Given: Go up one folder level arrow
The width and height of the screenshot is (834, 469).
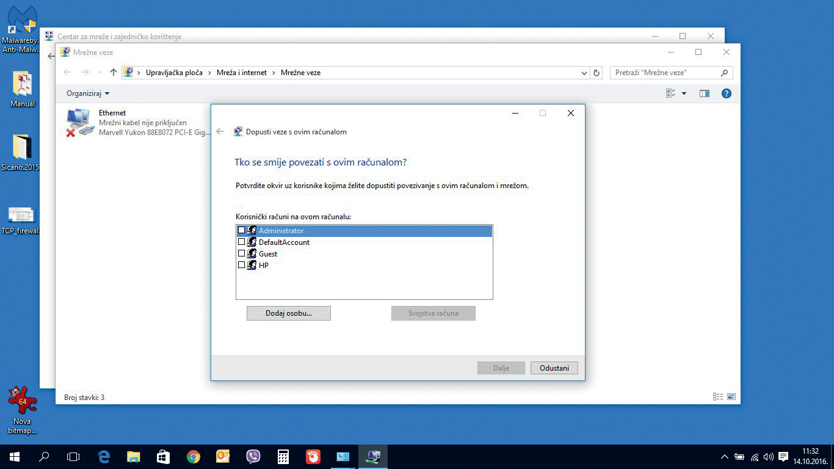Looking at the screenshot, I should point(113,73).
